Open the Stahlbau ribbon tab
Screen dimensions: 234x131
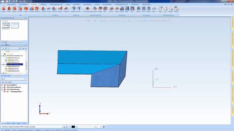coord(44,4)
